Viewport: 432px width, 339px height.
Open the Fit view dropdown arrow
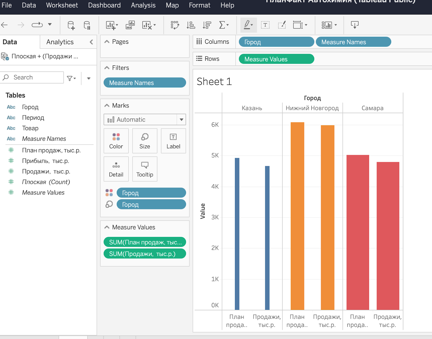tap(306, 25)
